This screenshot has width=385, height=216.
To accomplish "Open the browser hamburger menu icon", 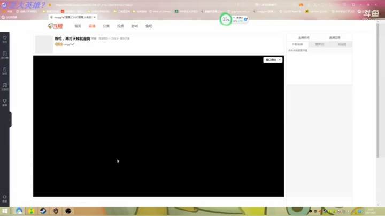I will (x=345, y=5).
